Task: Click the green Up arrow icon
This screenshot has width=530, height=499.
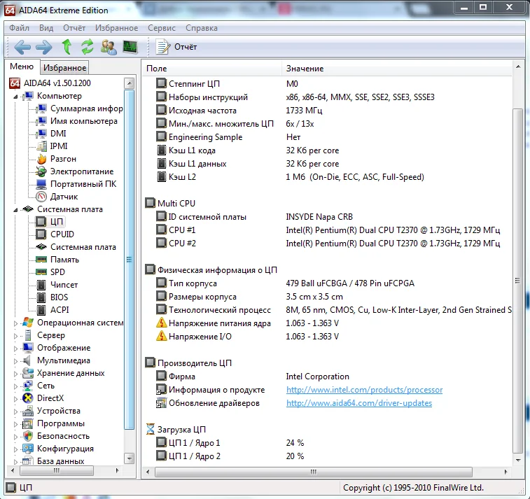Action: pos(67,47)
